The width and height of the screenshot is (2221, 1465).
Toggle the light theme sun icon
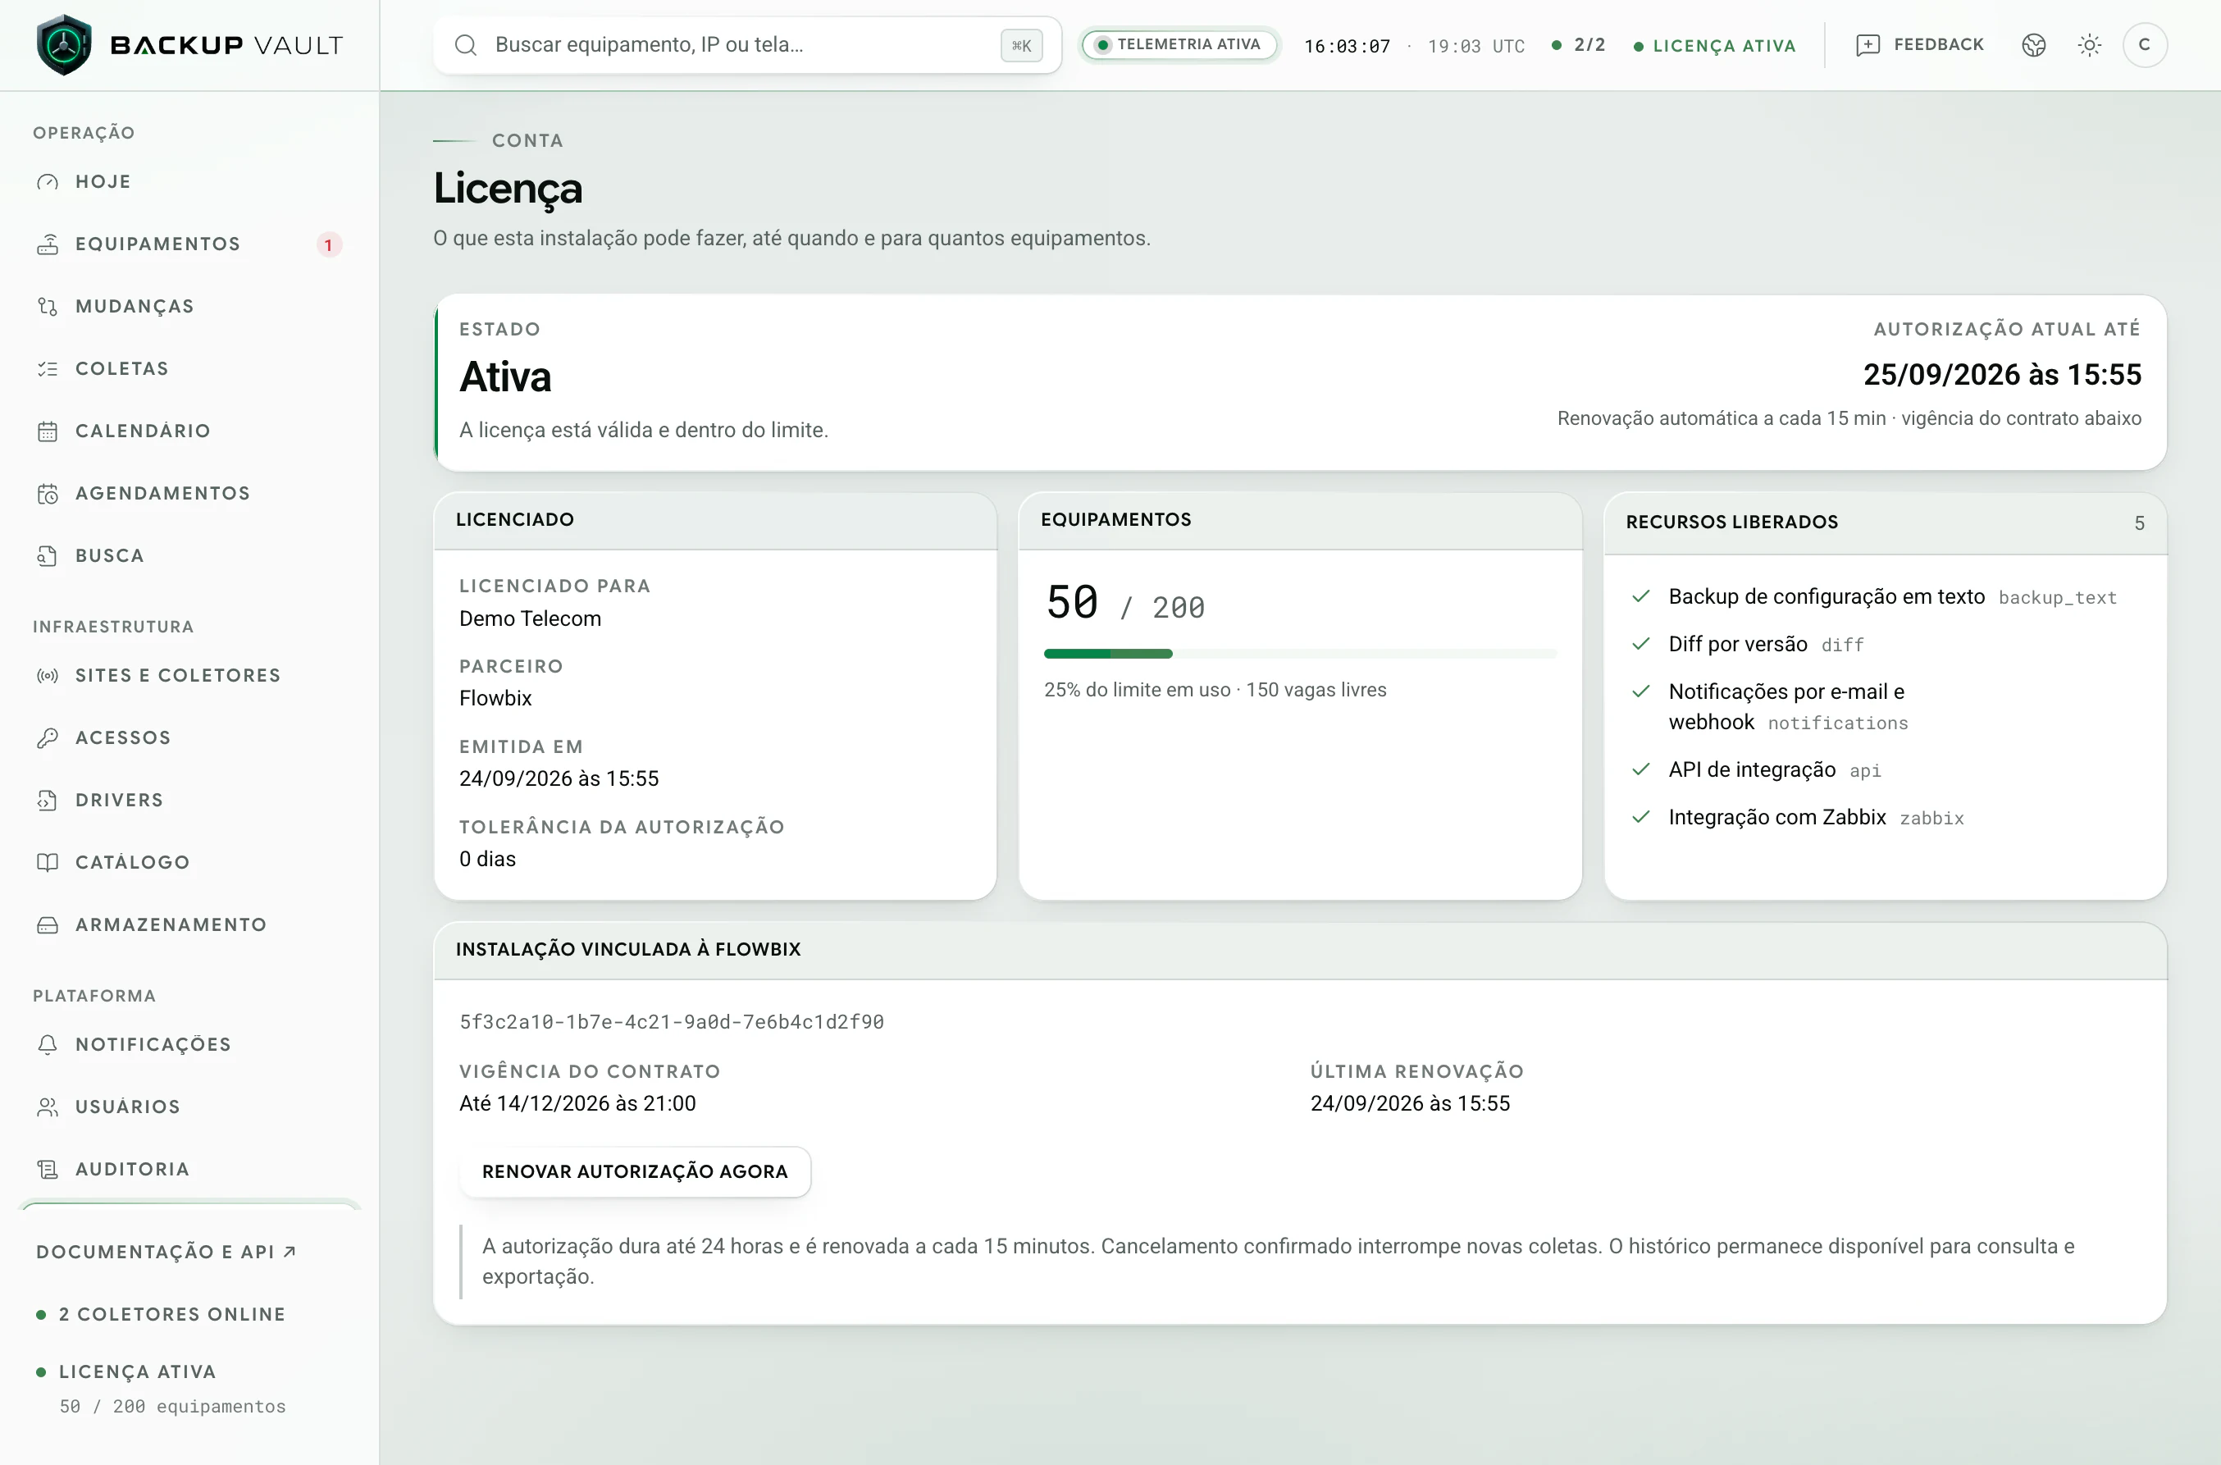point(2089,45)
